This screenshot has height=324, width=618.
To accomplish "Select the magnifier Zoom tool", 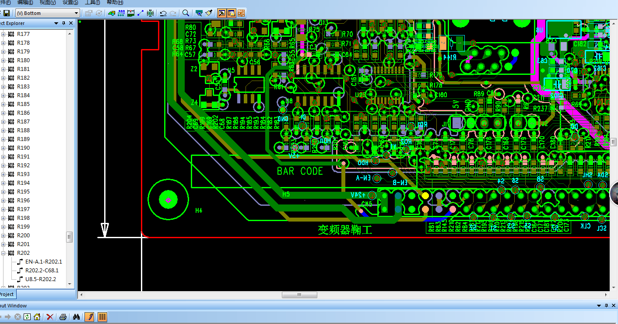I will [186, 13].
